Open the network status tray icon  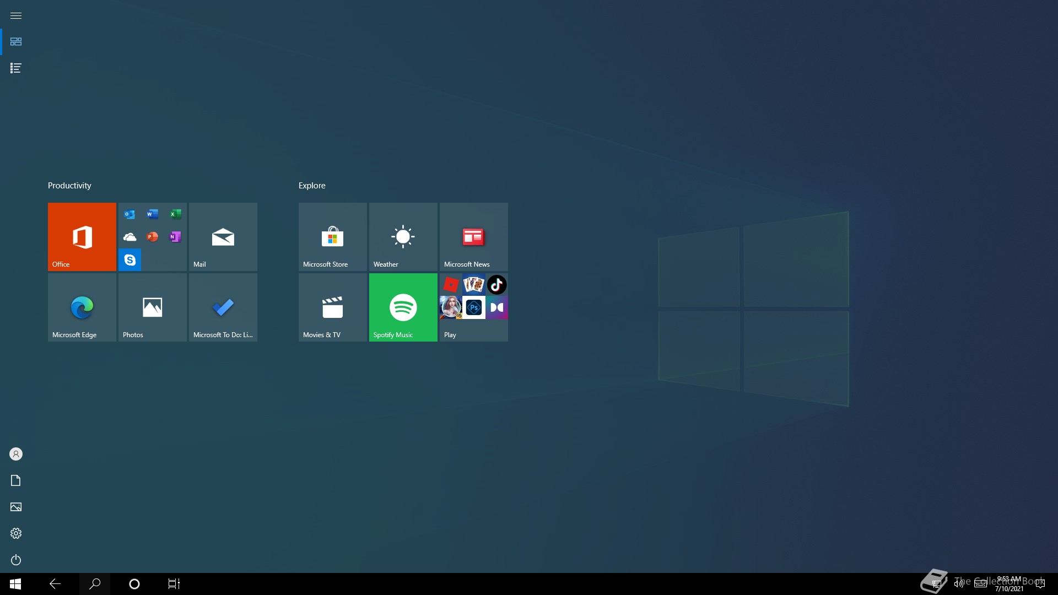[937, 584]
